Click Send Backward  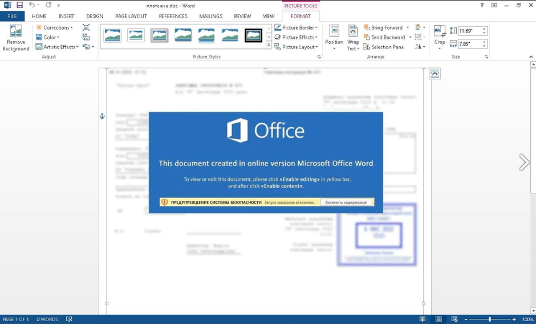click(x=384, y=37)
